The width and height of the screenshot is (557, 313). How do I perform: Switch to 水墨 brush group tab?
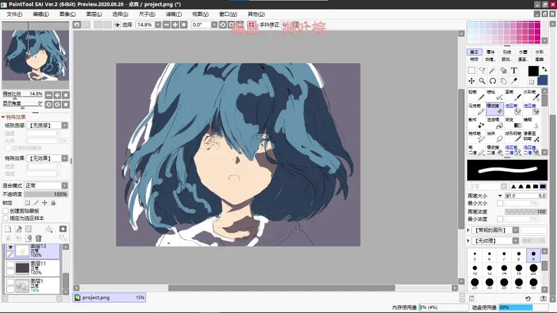point(524,51)
